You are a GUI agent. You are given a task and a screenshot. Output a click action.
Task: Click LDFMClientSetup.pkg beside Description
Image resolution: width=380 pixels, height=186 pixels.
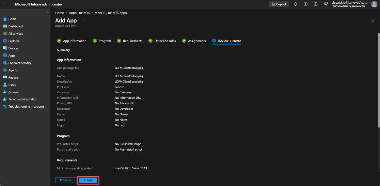click(x=129, y=82)
